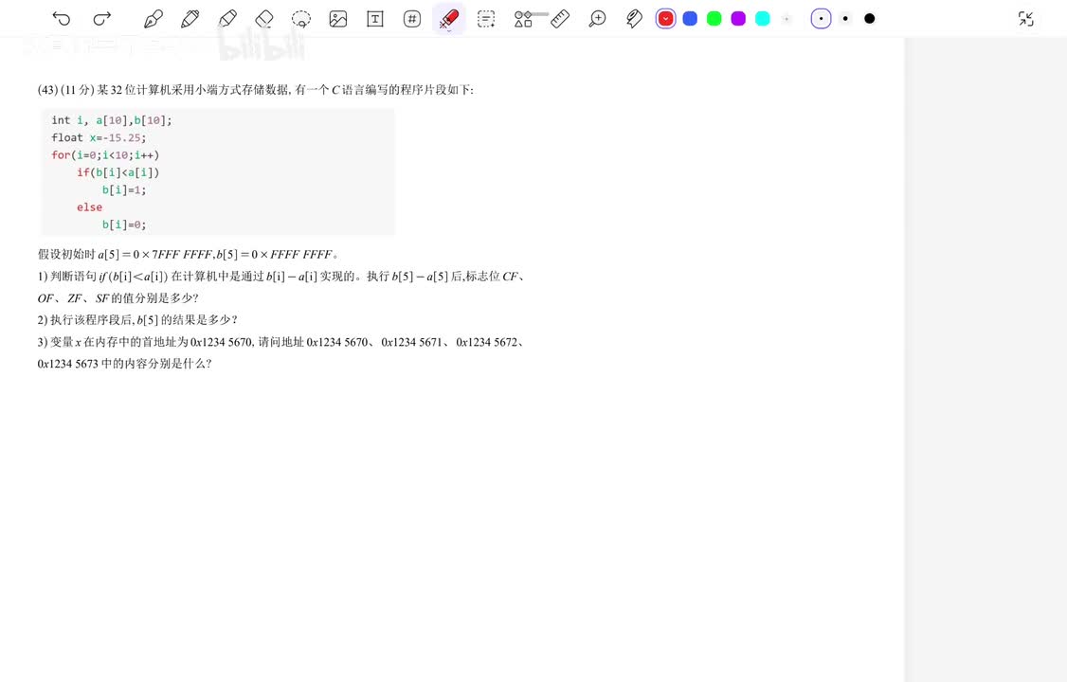Screen dimensions: 1067x682
Task: Select the text box tool
Action: [x=375, y=18]
